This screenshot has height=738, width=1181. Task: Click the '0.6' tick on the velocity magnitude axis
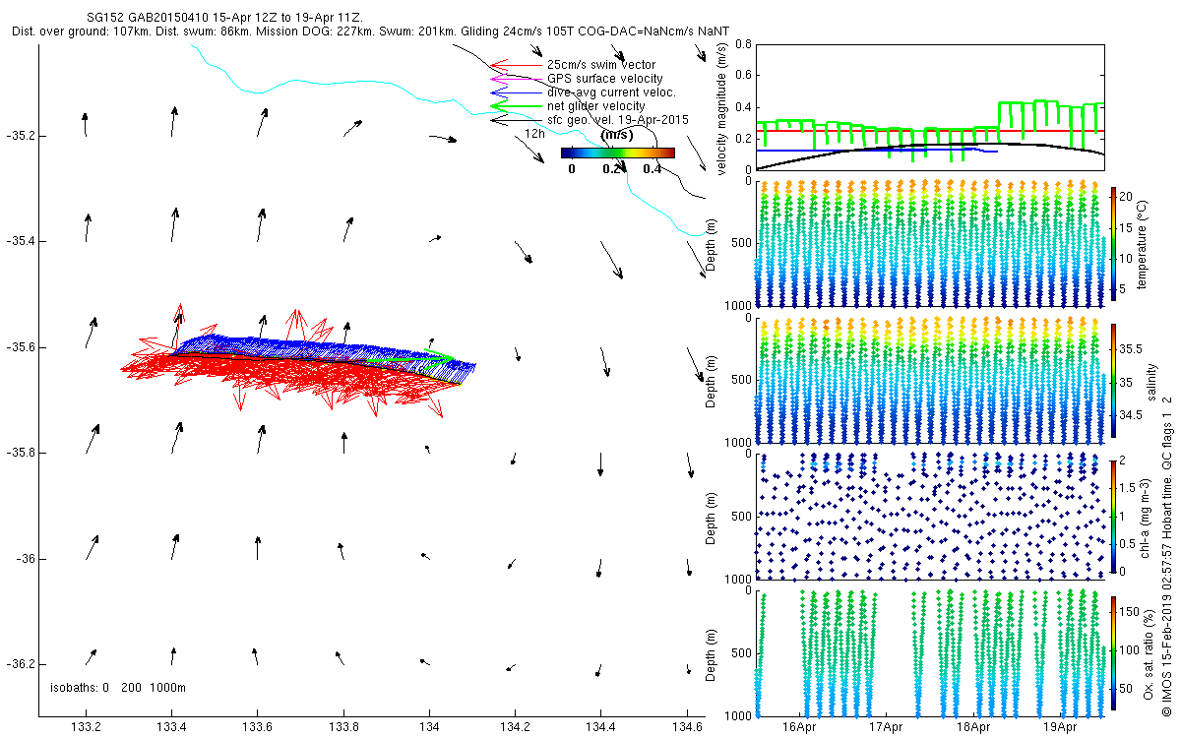(x=743, y=76)
